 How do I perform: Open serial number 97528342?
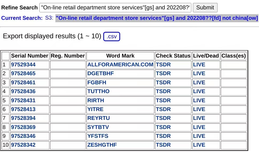point(23,145)
